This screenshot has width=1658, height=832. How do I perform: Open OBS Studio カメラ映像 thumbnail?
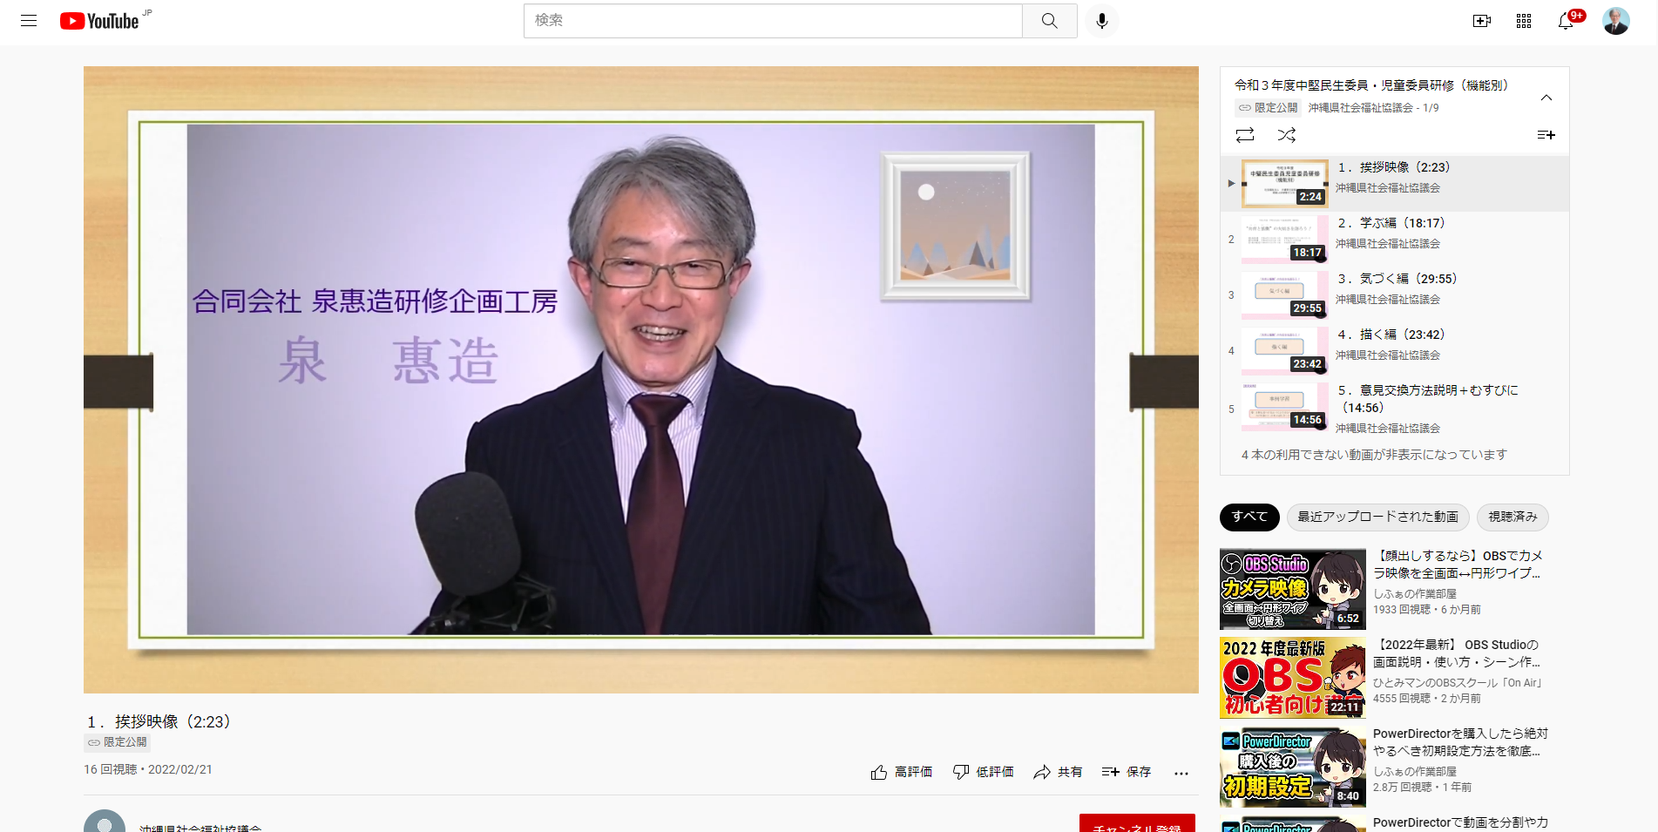1293,589
